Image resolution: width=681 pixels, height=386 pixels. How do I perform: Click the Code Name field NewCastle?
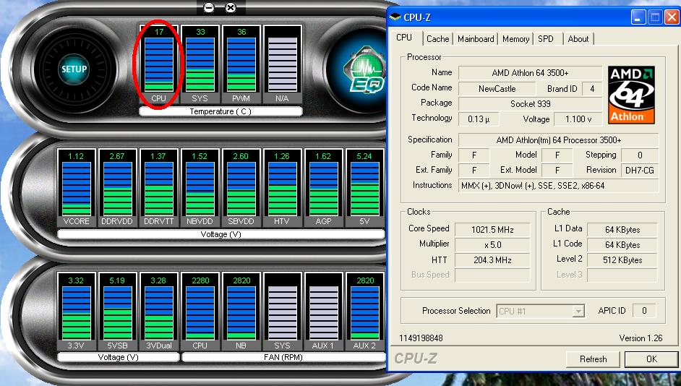[x=497, y=89]
